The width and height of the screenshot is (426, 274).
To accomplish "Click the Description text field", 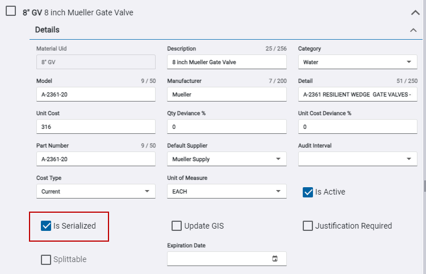I will [x=227, y=62].
